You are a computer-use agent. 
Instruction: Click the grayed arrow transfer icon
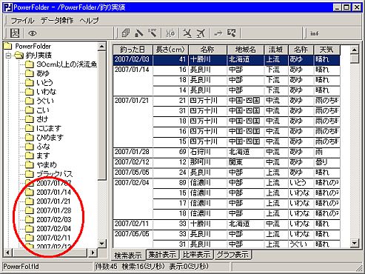click(218, 33)
